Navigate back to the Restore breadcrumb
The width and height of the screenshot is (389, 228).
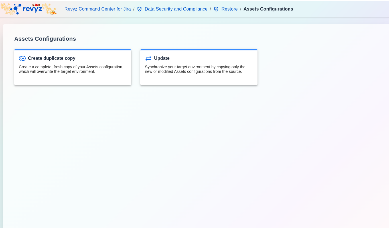229,9
